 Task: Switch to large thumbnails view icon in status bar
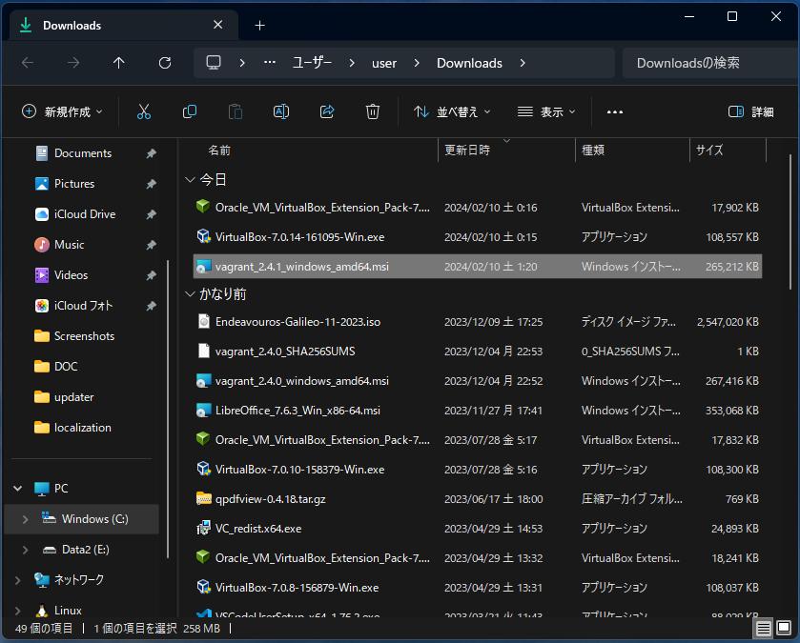(x=784, y=628)
